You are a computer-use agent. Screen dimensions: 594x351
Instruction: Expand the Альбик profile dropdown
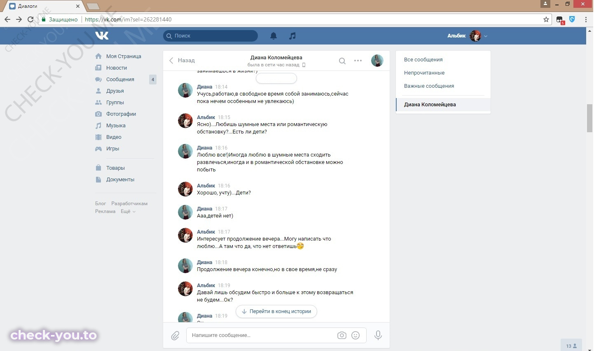[468, 36]
